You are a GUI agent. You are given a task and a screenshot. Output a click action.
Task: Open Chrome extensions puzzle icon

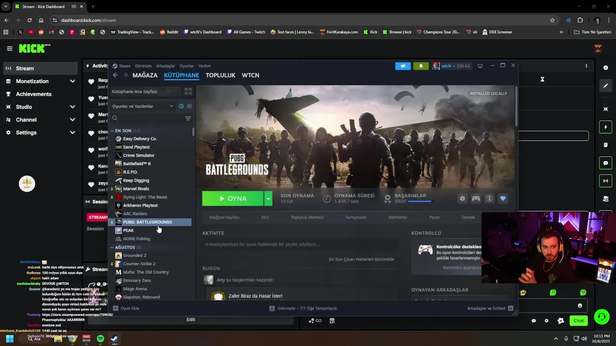580,20
